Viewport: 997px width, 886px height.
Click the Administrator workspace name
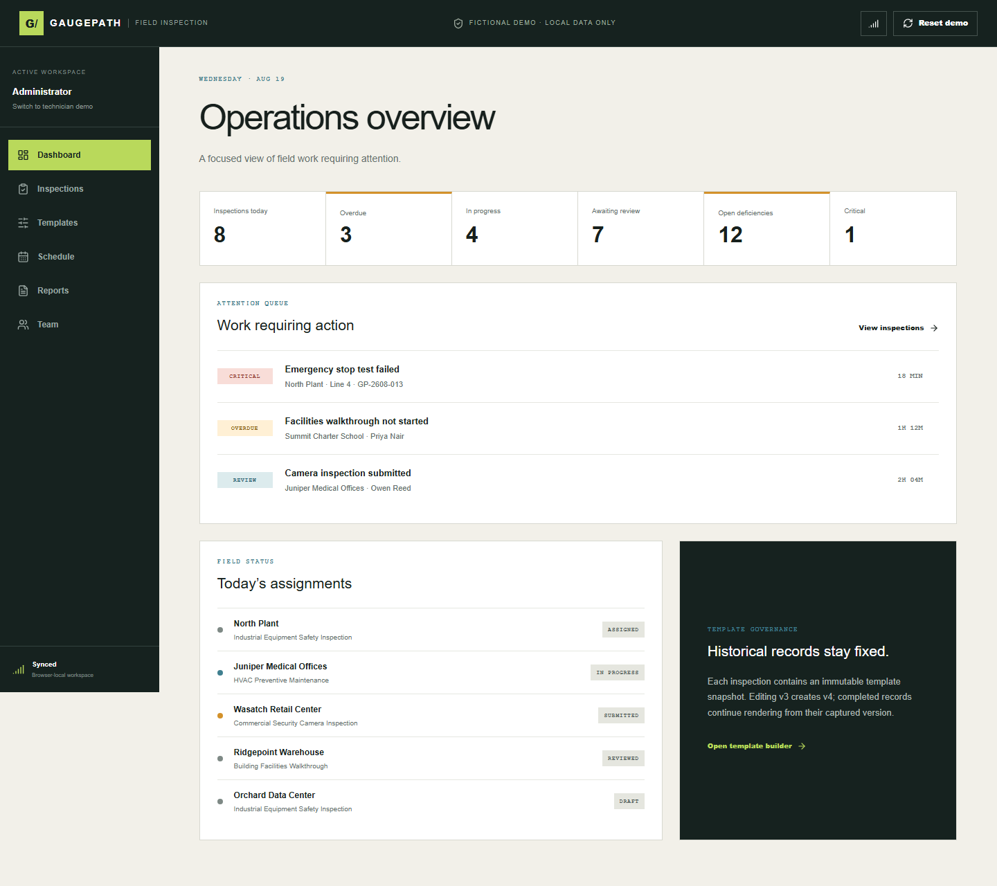click(x=42, y=91)
